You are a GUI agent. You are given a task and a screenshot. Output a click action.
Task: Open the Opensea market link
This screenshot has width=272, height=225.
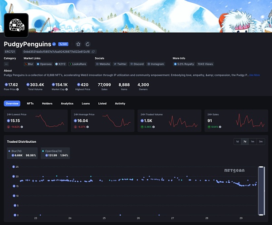point(44,64)
